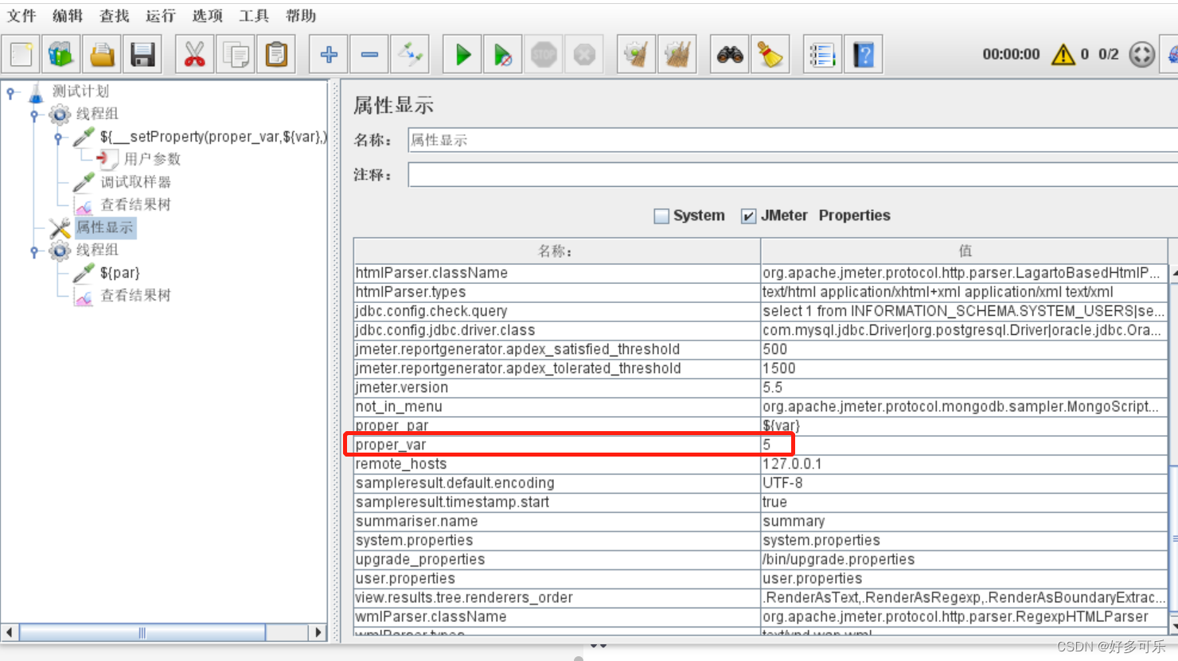
Task: Click the 注释 comment field
Action: coord(793,174)
